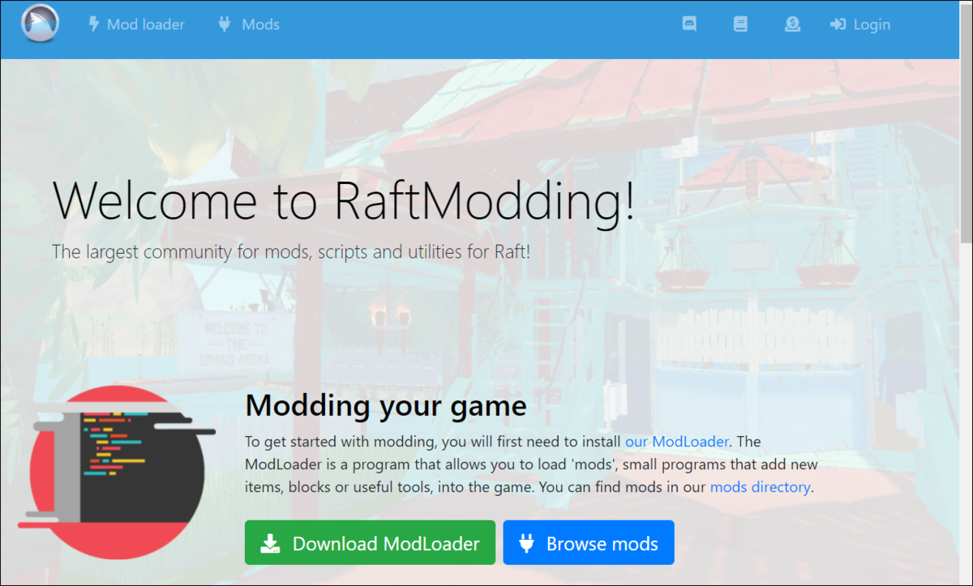
Task: Click 'The largest community for mods' tagline
Action: (291, 252)
